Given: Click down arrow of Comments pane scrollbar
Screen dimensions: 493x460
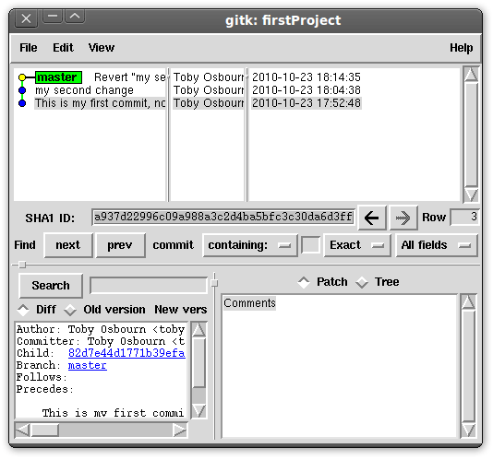Looking at the screenshot, I should point(468,431).
